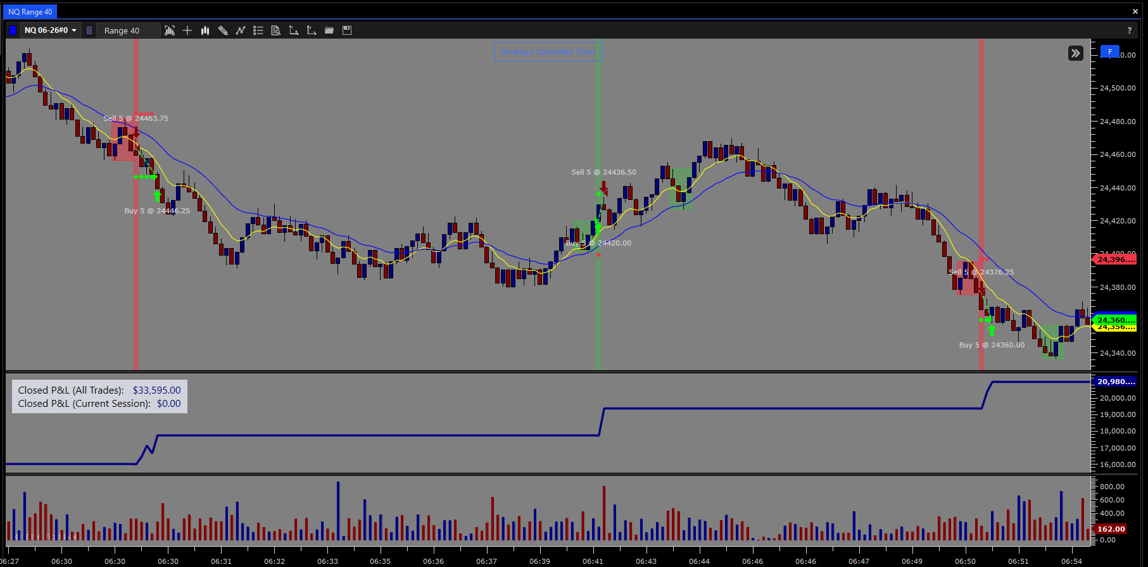The image size is (1148, 567).
Task: Click the Strategy Controlled Chart label
Action: tap(548, 52)
